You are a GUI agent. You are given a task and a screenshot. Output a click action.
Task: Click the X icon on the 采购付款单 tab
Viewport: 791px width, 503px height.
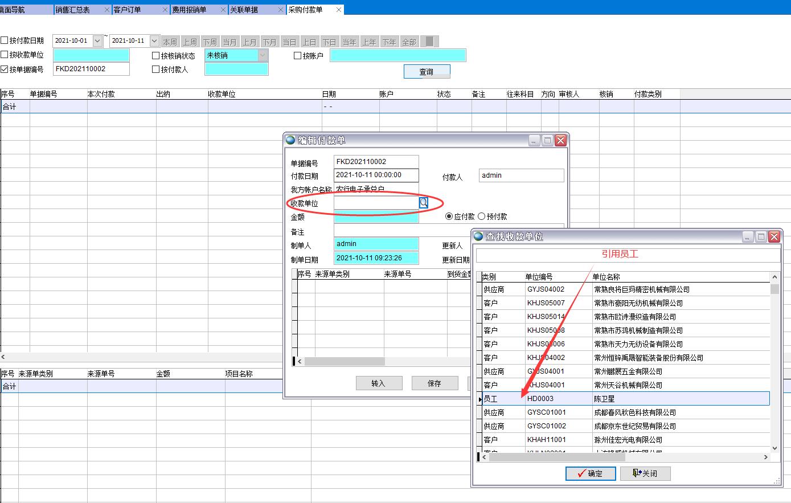(339, 9)
